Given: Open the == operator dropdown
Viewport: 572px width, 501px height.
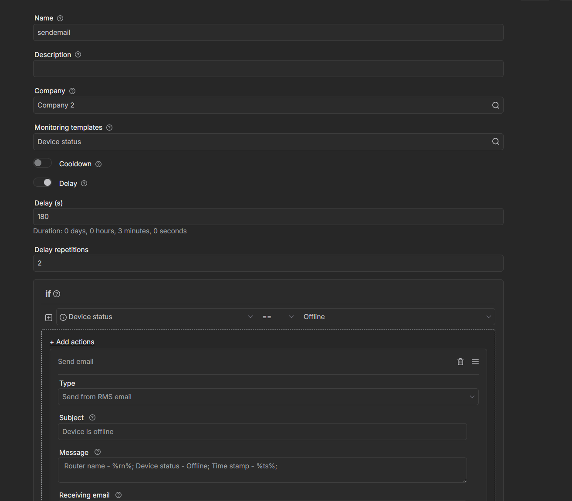Looking at the screenshot, I should (278, 317).
